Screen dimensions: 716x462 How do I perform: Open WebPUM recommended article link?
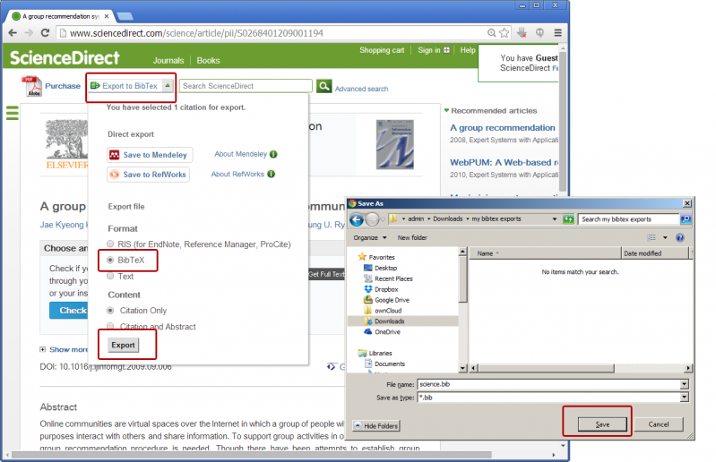point(504,162)
